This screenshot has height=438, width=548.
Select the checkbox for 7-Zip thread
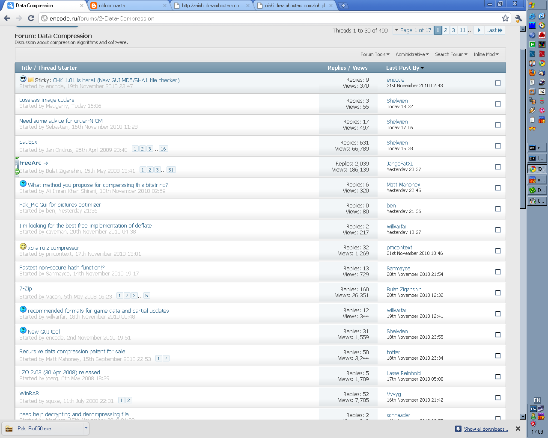pyautogui.click(x=498, y=293)
